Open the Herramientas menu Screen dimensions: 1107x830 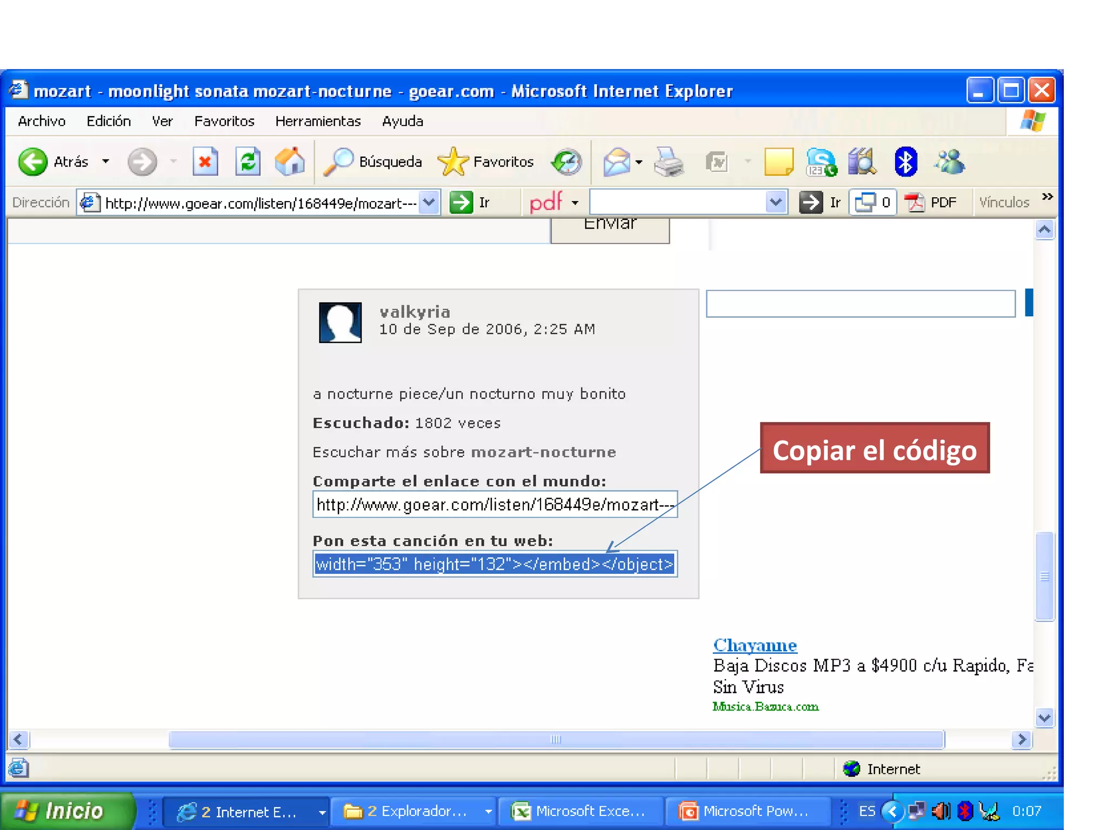[x=318, y=121]
